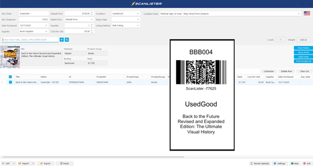
Task: Open the Recent Uploads panel
Action: (x=260, y=163)
